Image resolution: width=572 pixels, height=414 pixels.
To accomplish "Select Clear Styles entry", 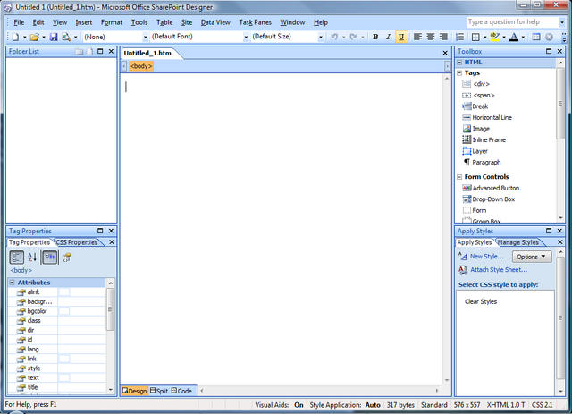I will pos(481,301).
